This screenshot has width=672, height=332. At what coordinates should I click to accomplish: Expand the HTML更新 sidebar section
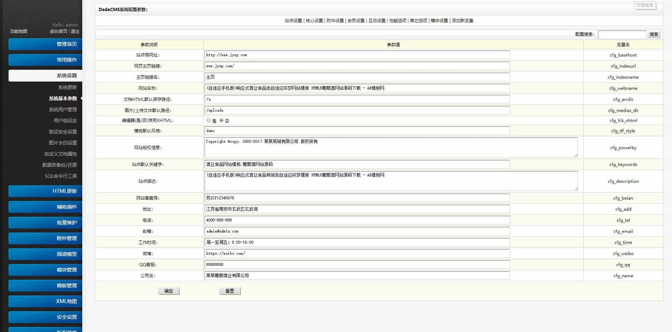point(45,191)
